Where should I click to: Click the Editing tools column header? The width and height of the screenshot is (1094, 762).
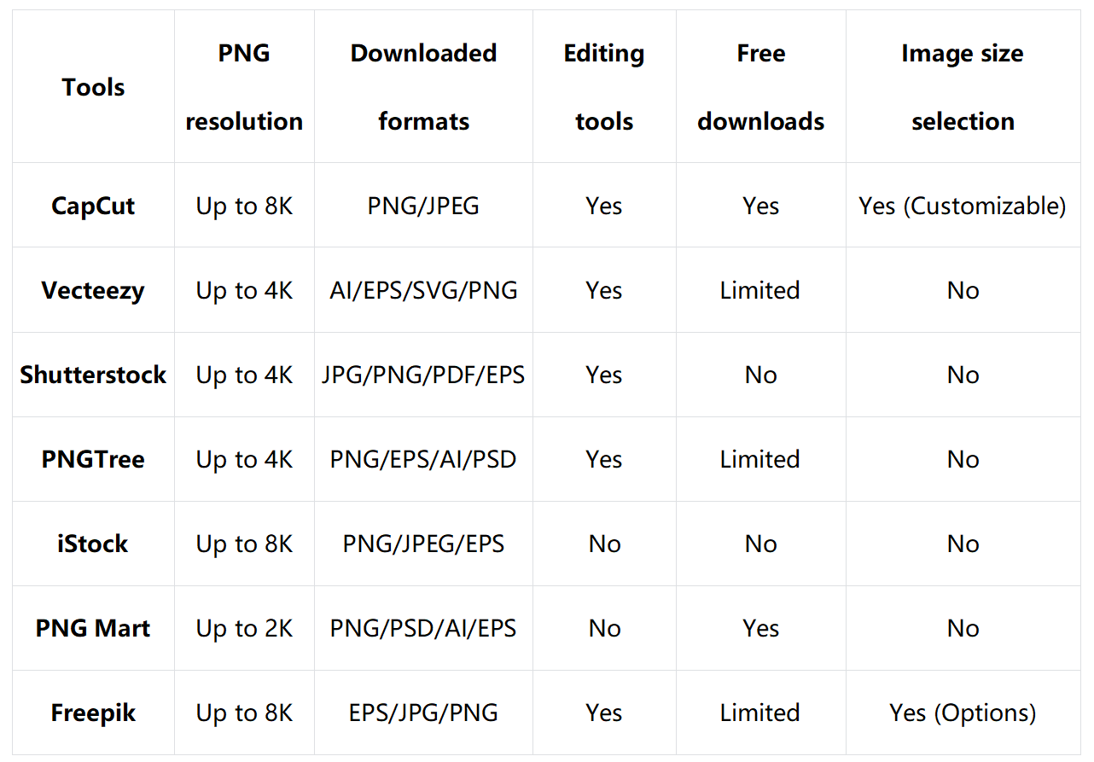point(604,87)
